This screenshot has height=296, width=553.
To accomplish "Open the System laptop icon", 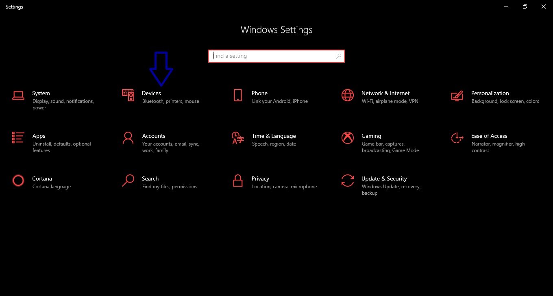I will tap(18, 95).
